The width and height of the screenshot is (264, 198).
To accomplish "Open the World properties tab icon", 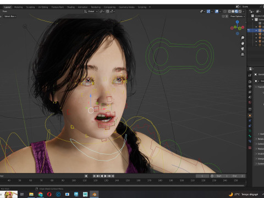I will pyautogui.click(x=250, y=102).
